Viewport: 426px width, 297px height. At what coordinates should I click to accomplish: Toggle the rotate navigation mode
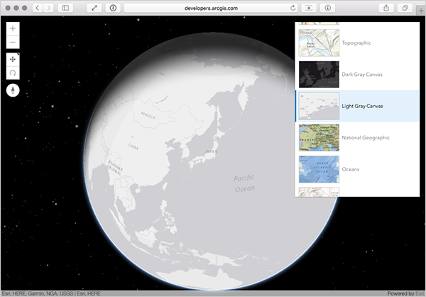[13, 73]
